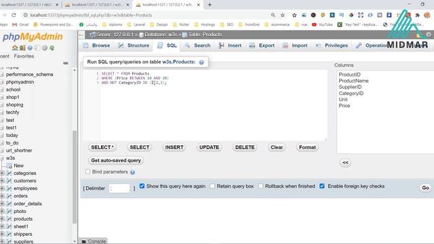Open the colorful wheel extension icon

(351, 15)
